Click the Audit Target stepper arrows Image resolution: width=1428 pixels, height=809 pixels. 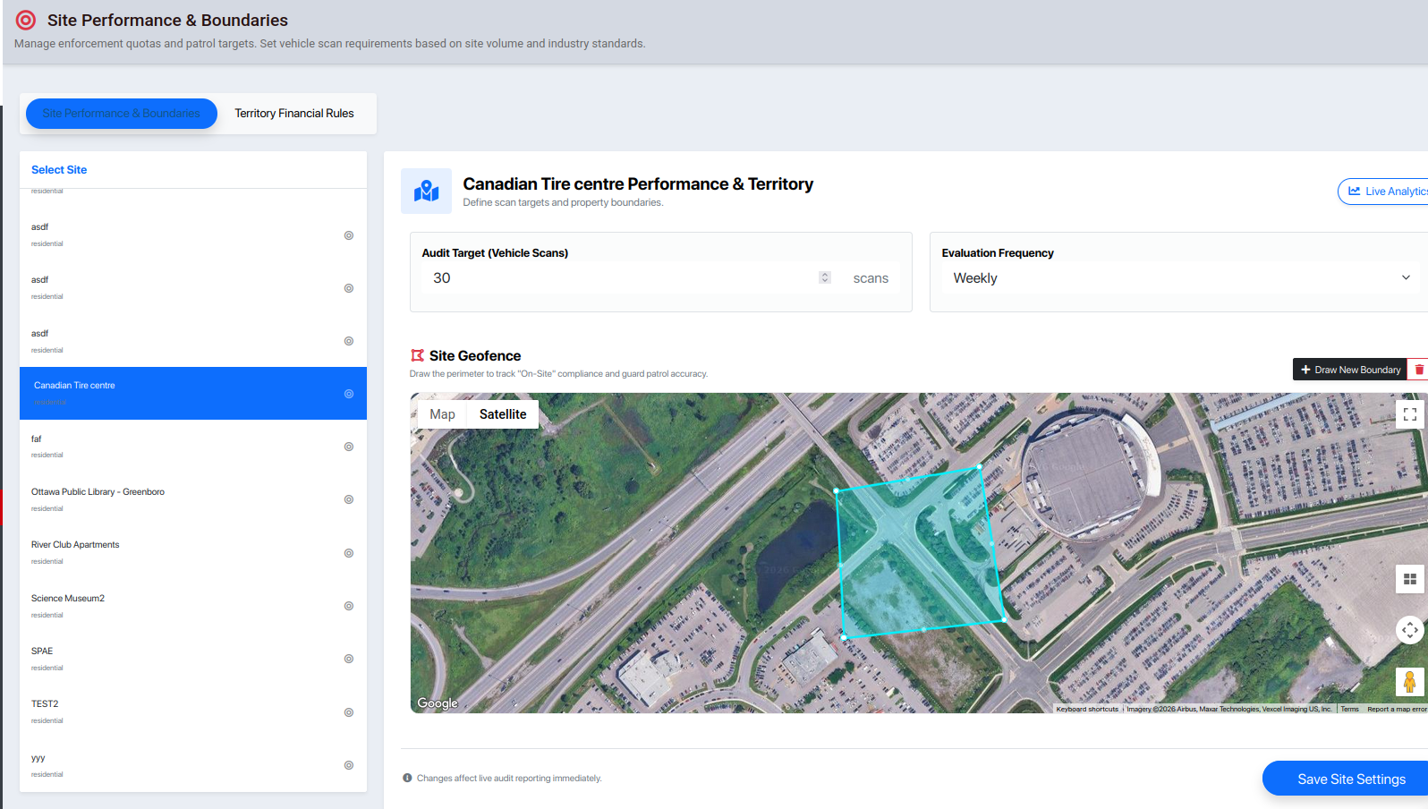[824, 278]
